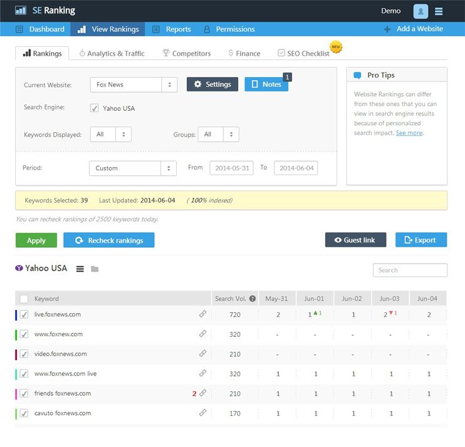Click the NEW badge on SEO Checklist
Screen dimensions: 465x447
[336, 47]
